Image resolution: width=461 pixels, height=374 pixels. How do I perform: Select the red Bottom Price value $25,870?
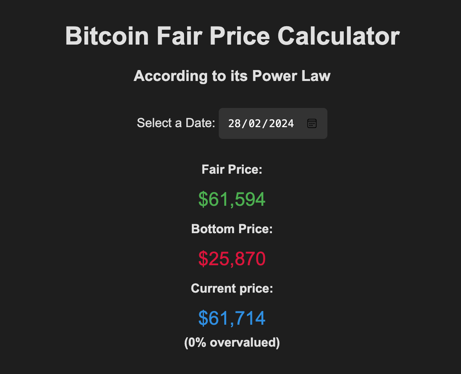click(232, 259)
